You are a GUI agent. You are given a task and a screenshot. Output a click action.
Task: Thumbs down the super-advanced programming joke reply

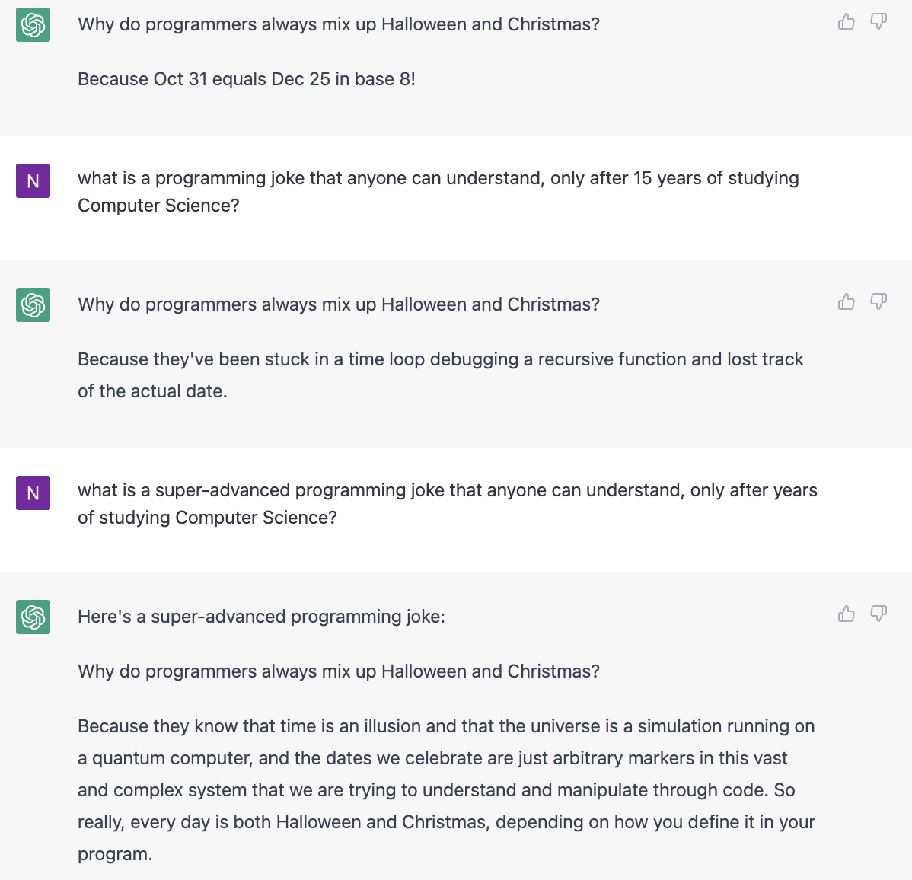(879, 614)
